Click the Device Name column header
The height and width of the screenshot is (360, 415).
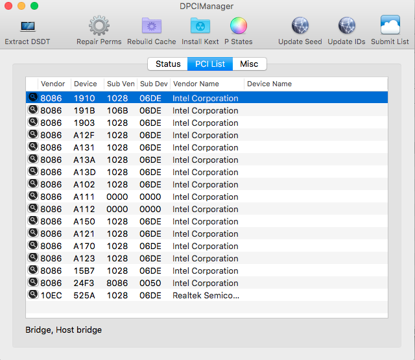(x=315, y=84)
